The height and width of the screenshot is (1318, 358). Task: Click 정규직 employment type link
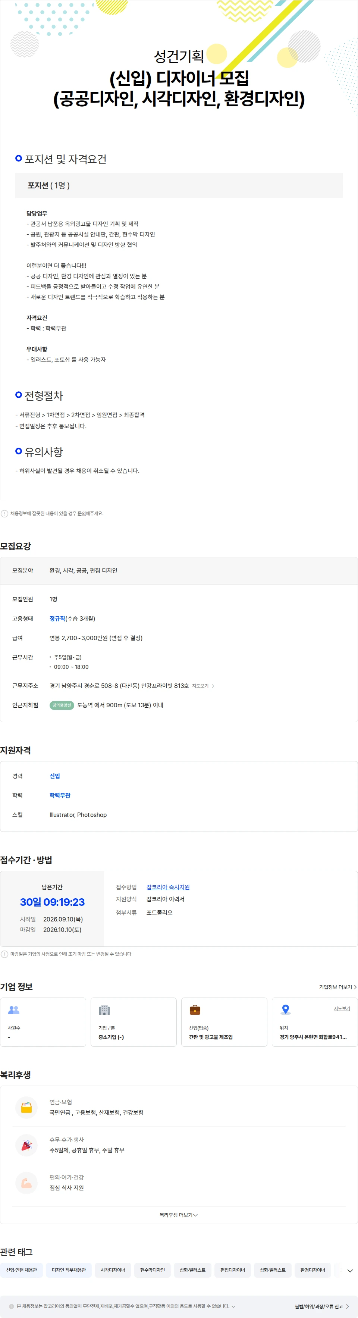click(57, 619)
